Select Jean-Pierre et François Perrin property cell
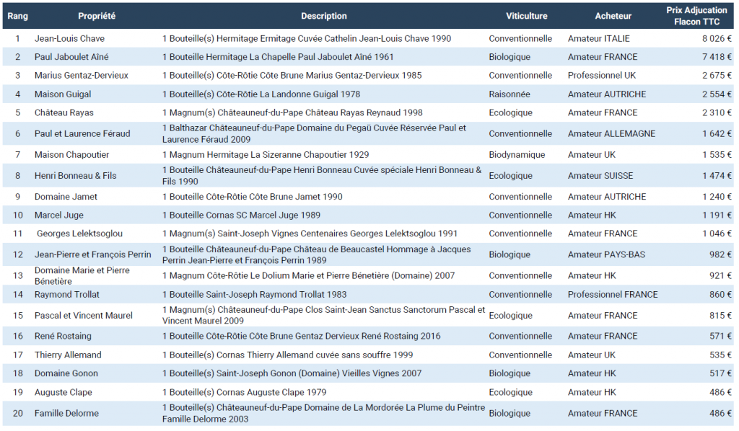 pyautogui.click(x=93, y=254)
